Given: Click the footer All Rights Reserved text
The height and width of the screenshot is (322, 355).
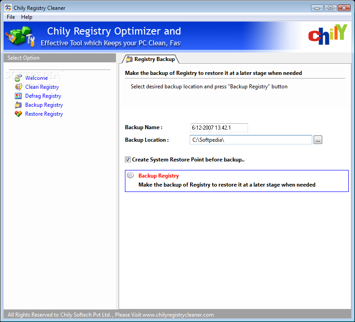Looking at the screenshot, I should [x=111, y=315].
